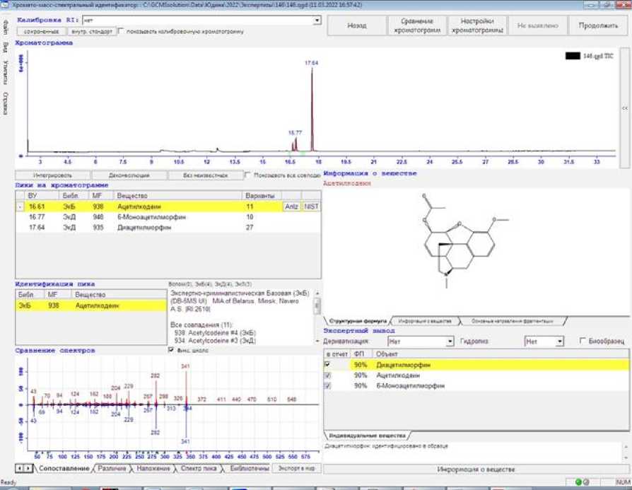Viewport: 632px width, 490px height.
Task: Click the black TIC legend swatch
Action: (x=573, y=55)
